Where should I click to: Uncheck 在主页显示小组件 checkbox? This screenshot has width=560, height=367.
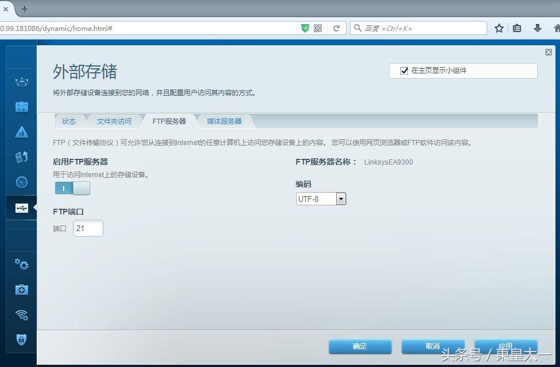coord(405,71)
